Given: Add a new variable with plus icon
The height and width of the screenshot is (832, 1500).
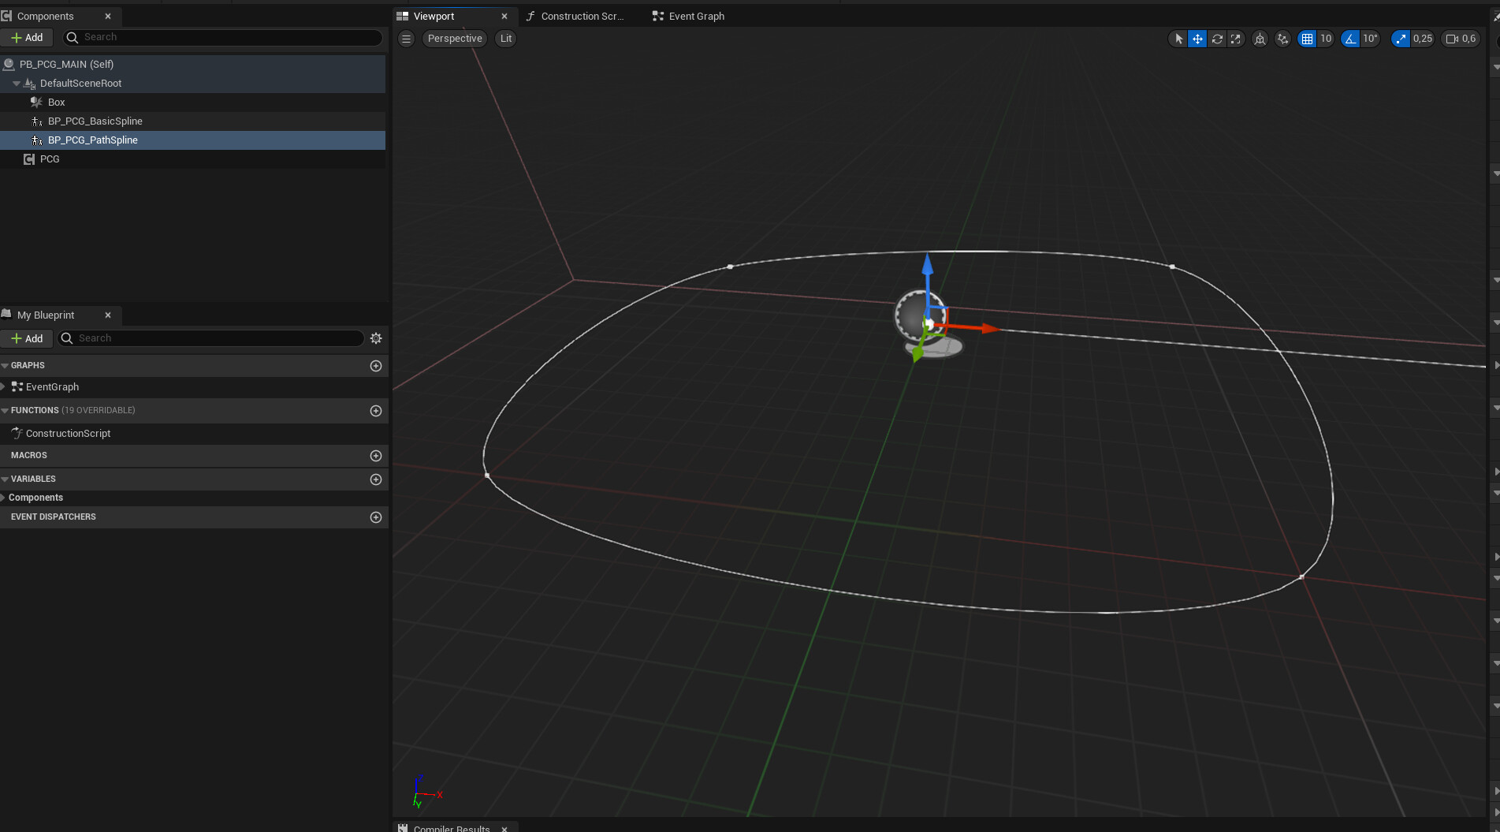Looking at the screenshot, I should [376, 479].
